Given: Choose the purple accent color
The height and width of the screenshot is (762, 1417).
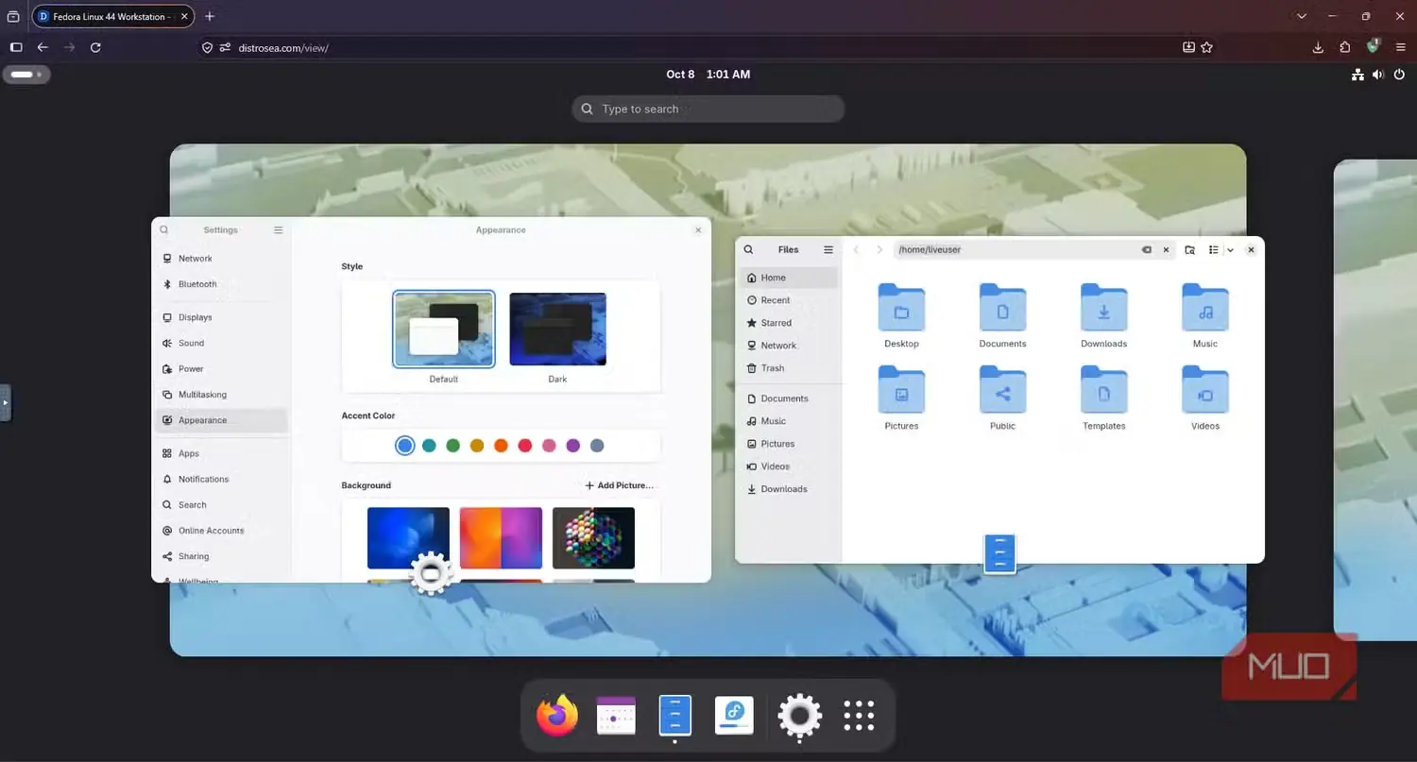Looking at the screenshot, I should pyautogui.click(x=572, y=446).
